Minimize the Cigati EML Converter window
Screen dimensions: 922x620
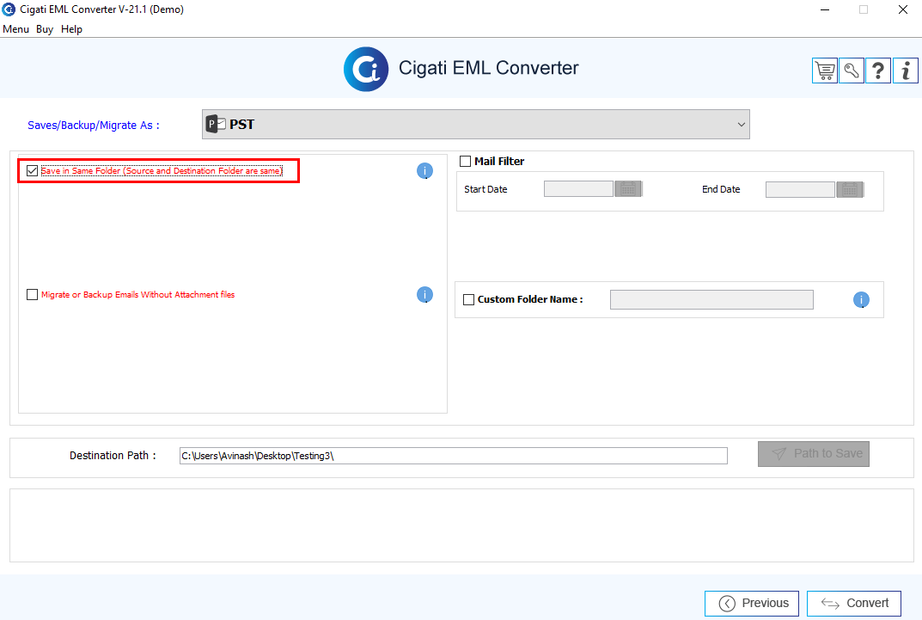825,9
